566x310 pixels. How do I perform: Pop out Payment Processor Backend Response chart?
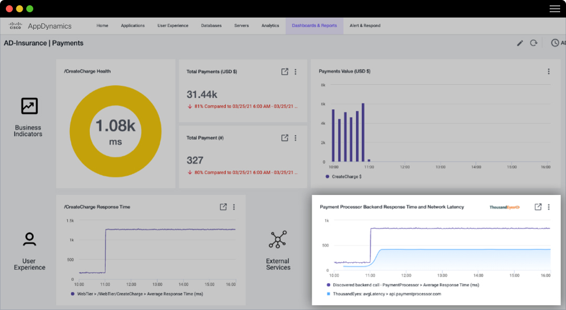538,207
